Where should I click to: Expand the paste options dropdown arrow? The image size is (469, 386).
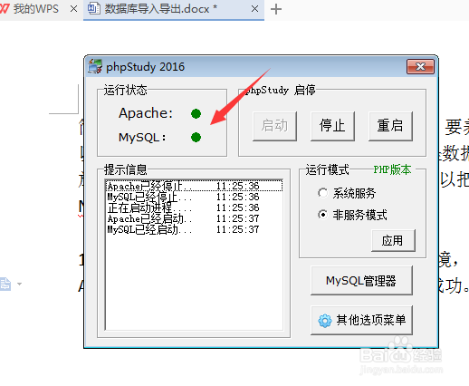point(20,284)
